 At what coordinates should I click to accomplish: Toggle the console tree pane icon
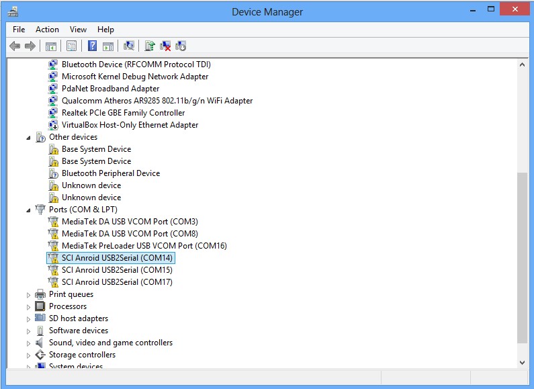coord(51,46)
